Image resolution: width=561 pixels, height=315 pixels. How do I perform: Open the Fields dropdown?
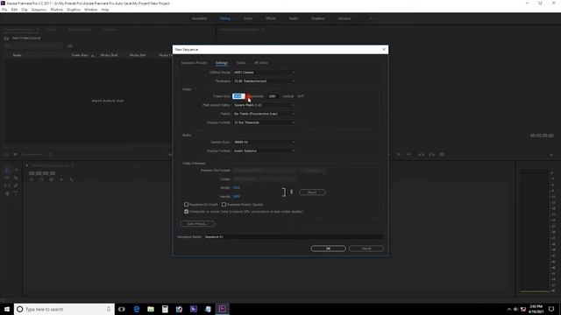265,114
